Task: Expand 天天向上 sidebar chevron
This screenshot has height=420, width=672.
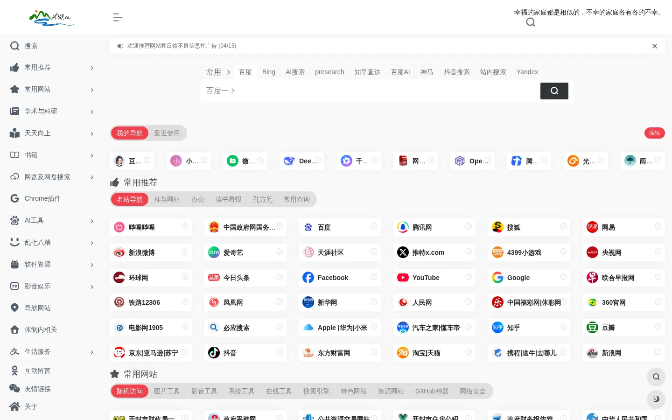Action: coord(92,134)
